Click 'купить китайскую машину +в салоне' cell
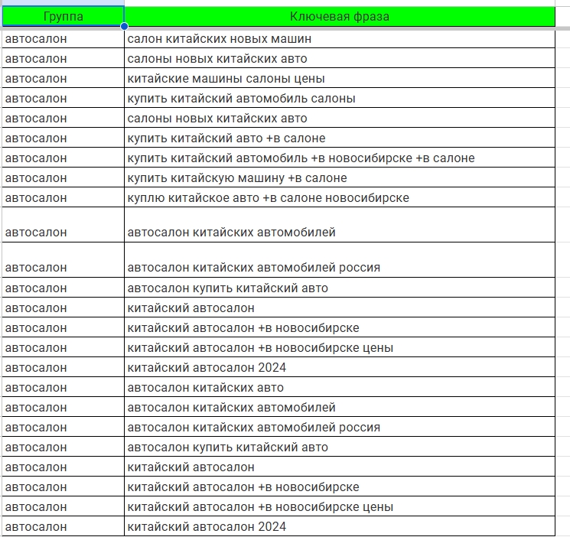This screenshot has width=570, height=537. [339, 178]
